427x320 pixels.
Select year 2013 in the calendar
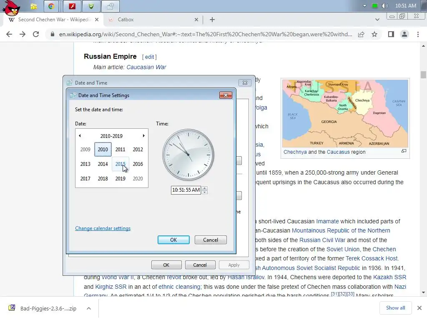[85, 164]
